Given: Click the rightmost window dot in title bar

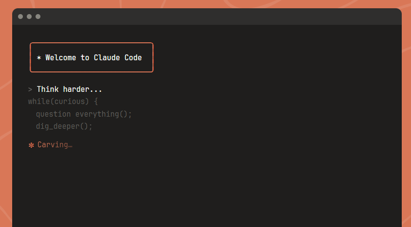Looking at the screenshot, I should (38, 17).
